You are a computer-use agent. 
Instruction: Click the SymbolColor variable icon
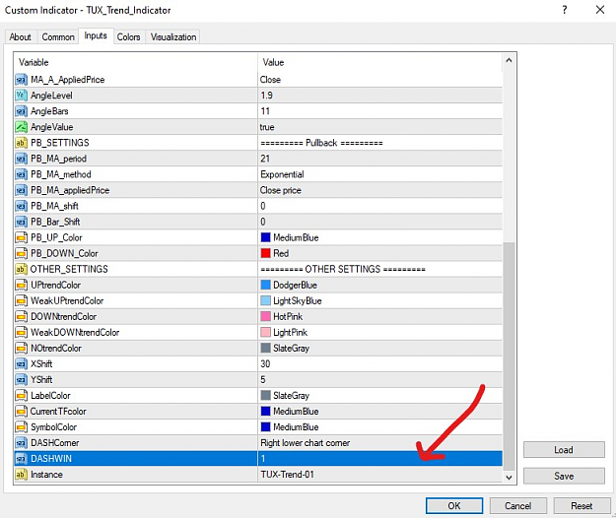pos(22,427)
